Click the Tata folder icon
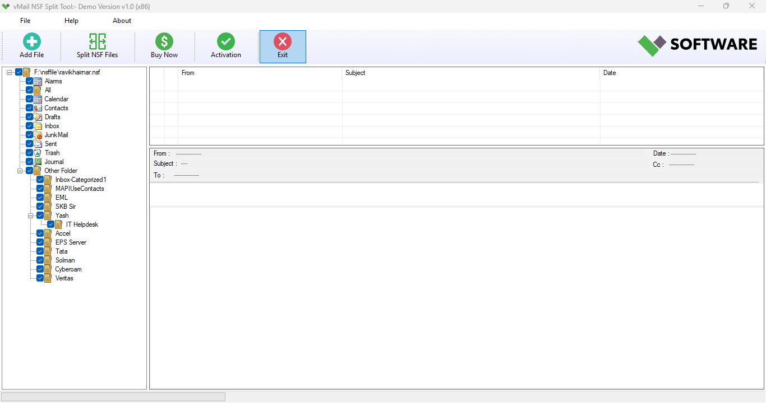 pos(49,251)
